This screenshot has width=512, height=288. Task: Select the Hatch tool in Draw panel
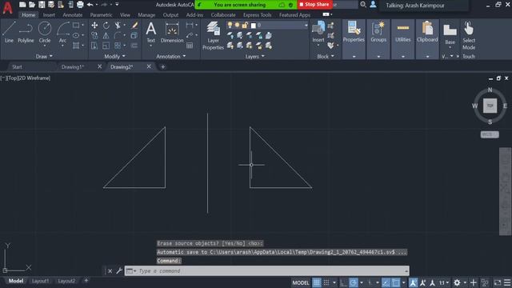pyautogui.click(x=76, y=46)
